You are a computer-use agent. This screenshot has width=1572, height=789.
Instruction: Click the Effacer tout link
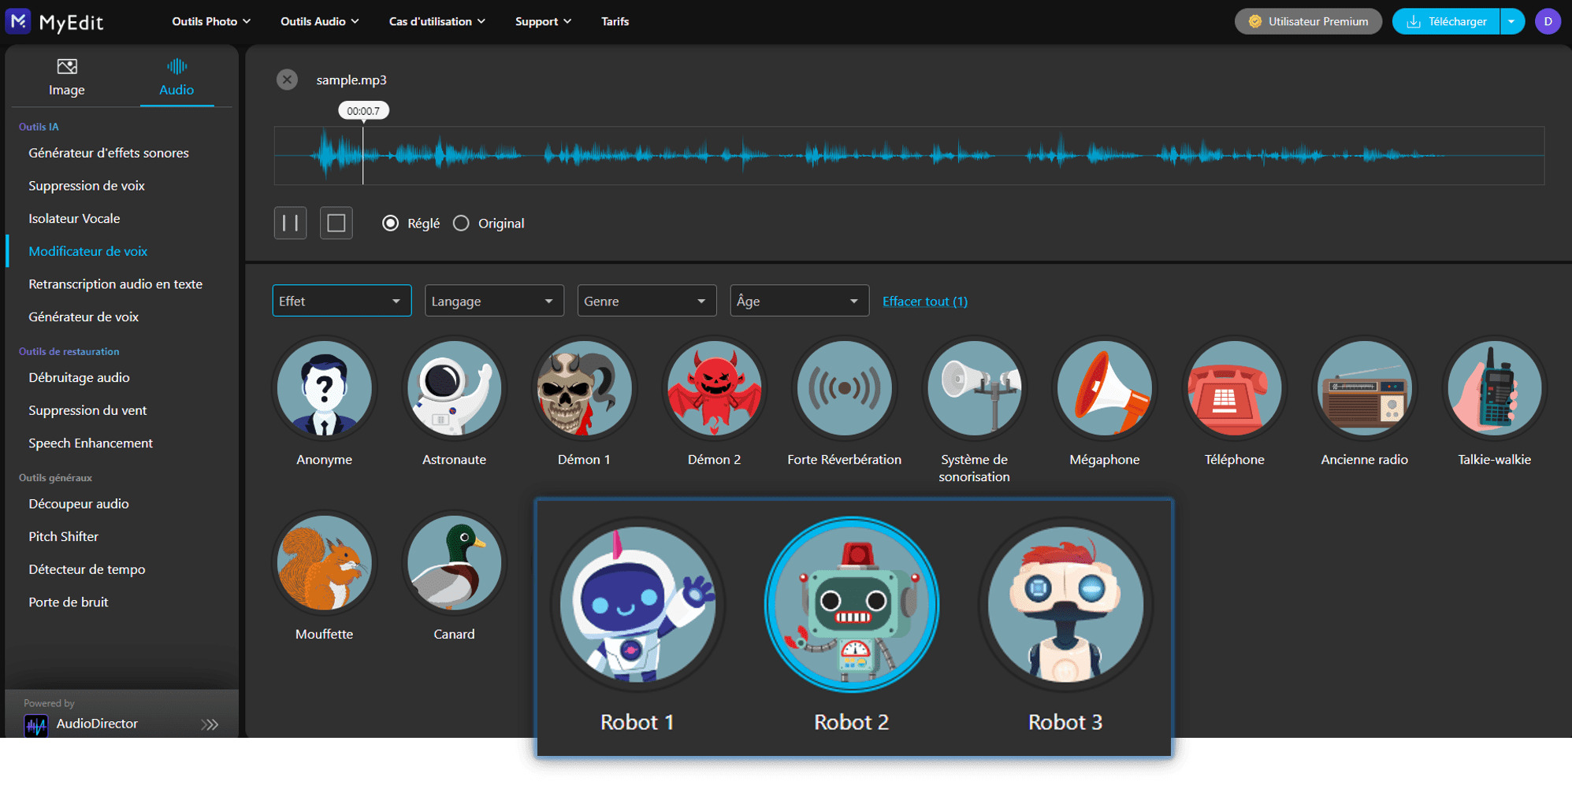tap(924, 301)
